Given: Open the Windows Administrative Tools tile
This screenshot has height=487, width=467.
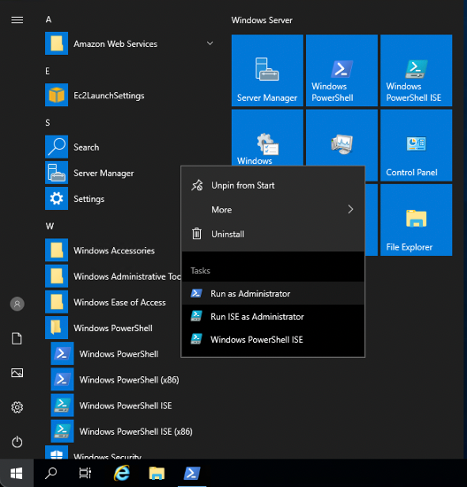Looking at the screenshot, I should 267,137.
